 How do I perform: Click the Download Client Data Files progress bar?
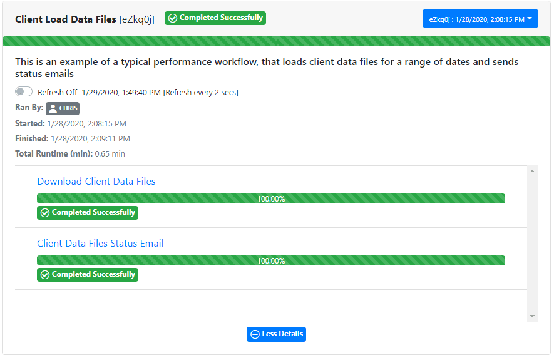(x=271, y=198)
